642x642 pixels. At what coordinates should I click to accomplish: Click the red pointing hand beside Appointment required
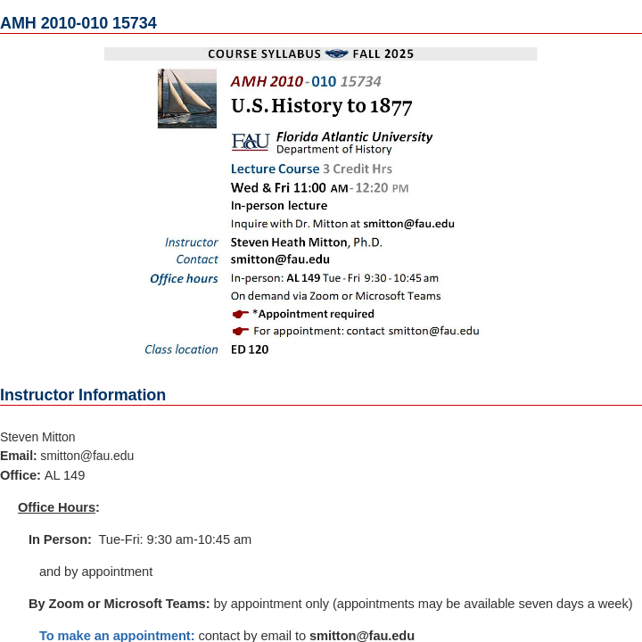[240, 314]
